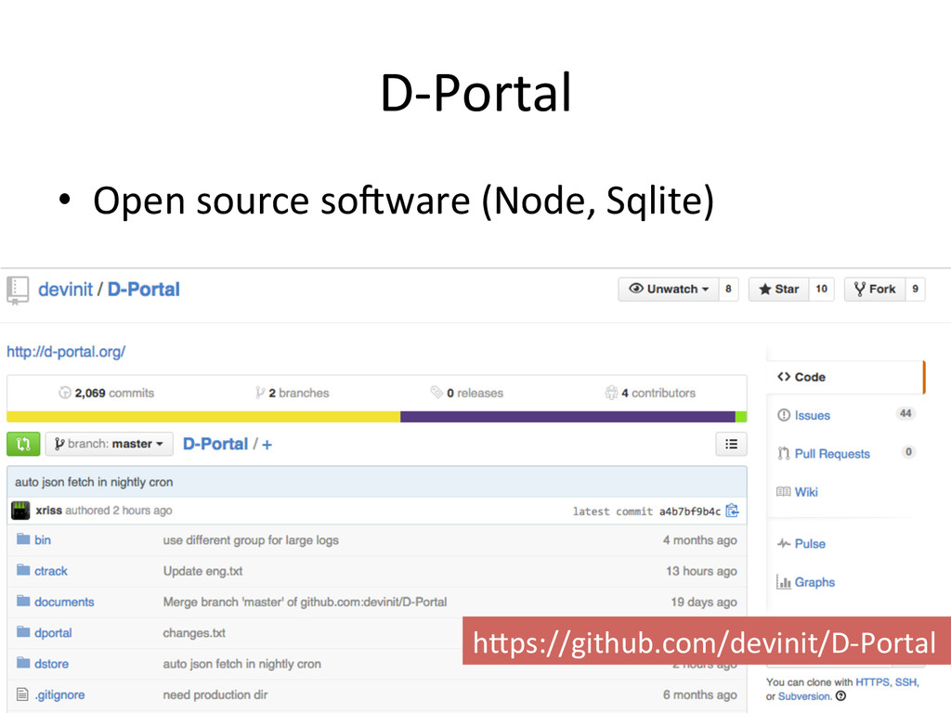Open the Wiki tab
The height and width of the screenshot is (713, 951).
806,492
